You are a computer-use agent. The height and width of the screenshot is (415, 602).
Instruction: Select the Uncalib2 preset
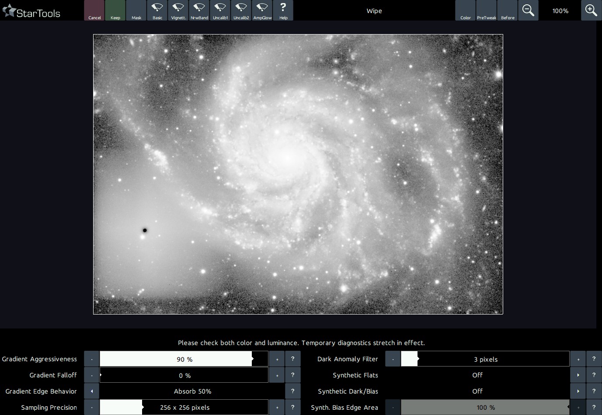pyautogui.click(x=241, y=10)
